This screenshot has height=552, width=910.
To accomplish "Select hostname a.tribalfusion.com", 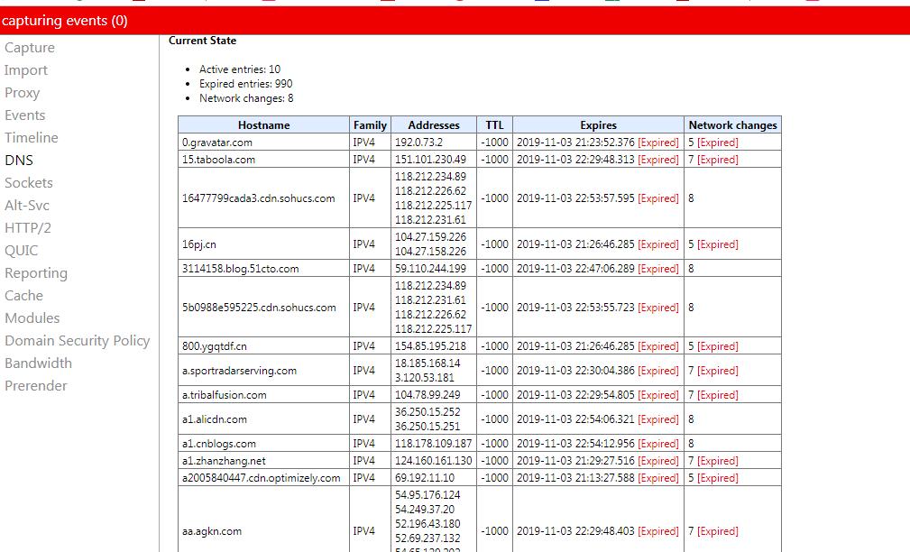I will coord(224,395).
